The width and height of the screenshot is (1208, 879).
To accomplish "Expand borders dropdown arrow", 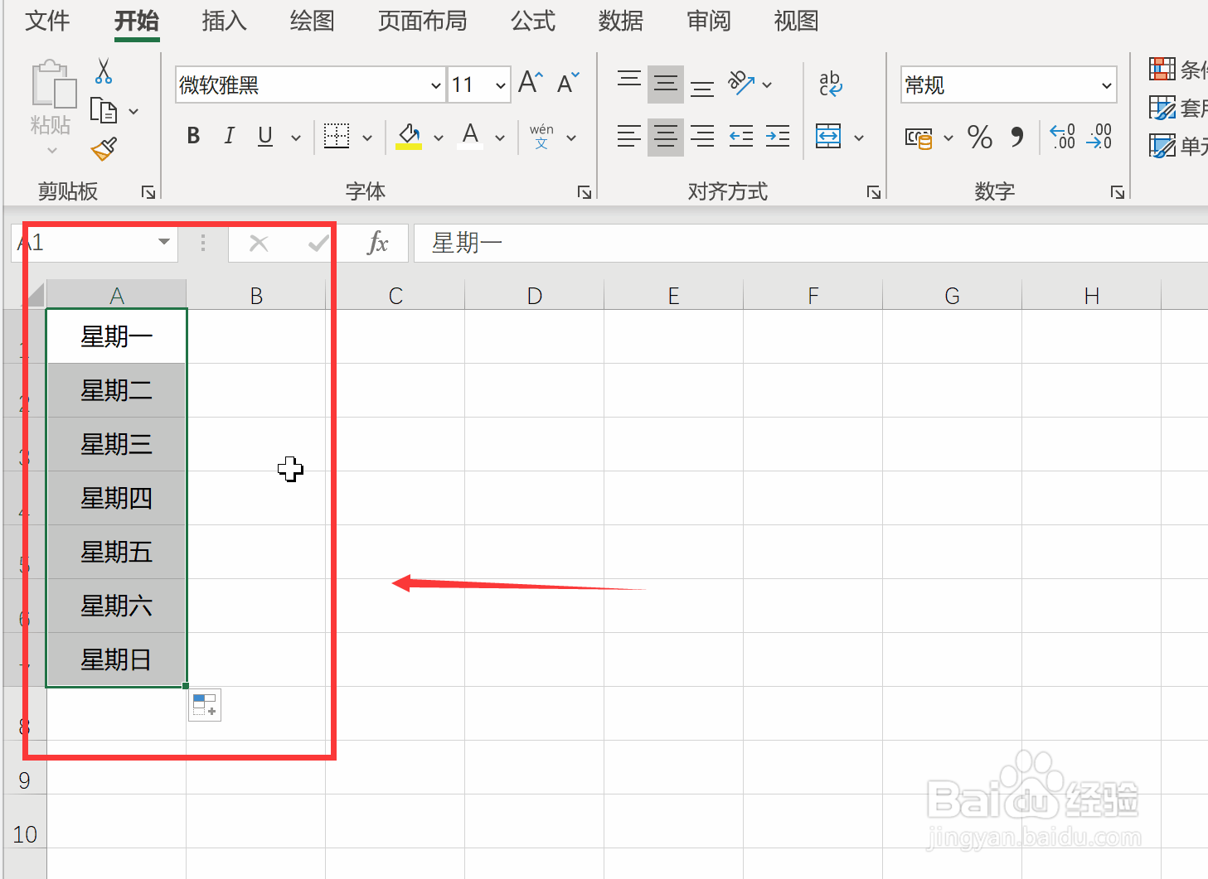I will click(367, 138).
